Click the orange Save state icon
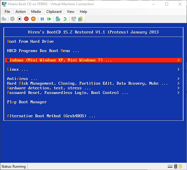Screen dimensions: 187x170 33,19
